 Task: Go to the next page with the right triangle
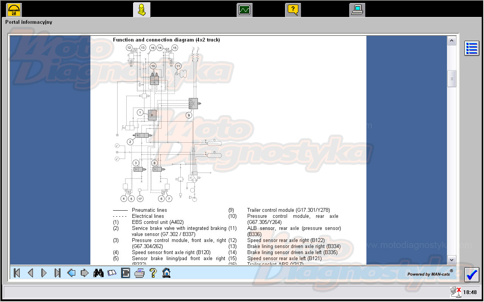coord(44,273)
